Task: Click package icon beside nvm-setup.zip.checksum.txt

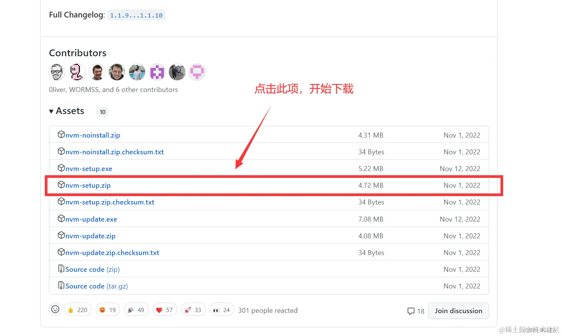Action: point(61,201)
